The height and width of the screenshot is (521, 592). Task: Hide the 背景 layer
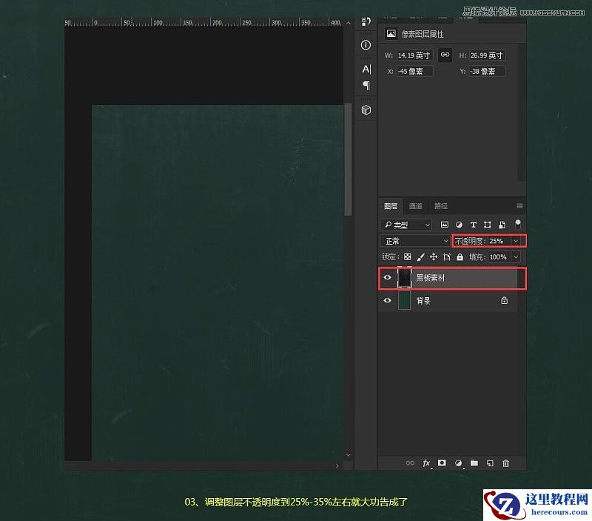tap(387, 301)
